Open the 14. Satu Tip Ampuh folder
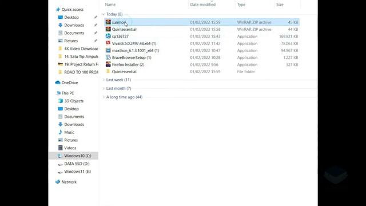Viewport: 366px width, 206px height. (x=81, y=56)
